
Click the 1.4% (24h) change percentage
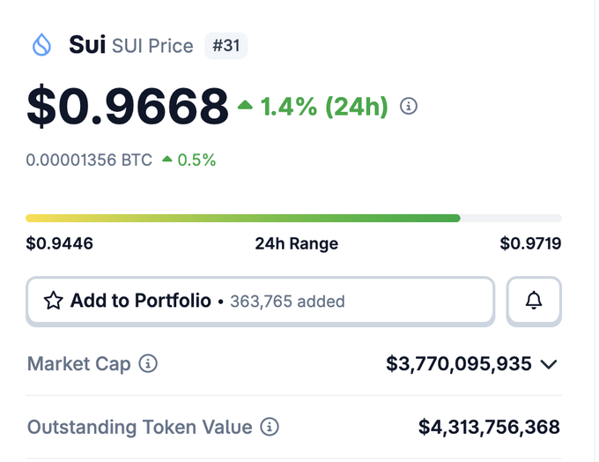pyautogui.click(x=324, y=107)
